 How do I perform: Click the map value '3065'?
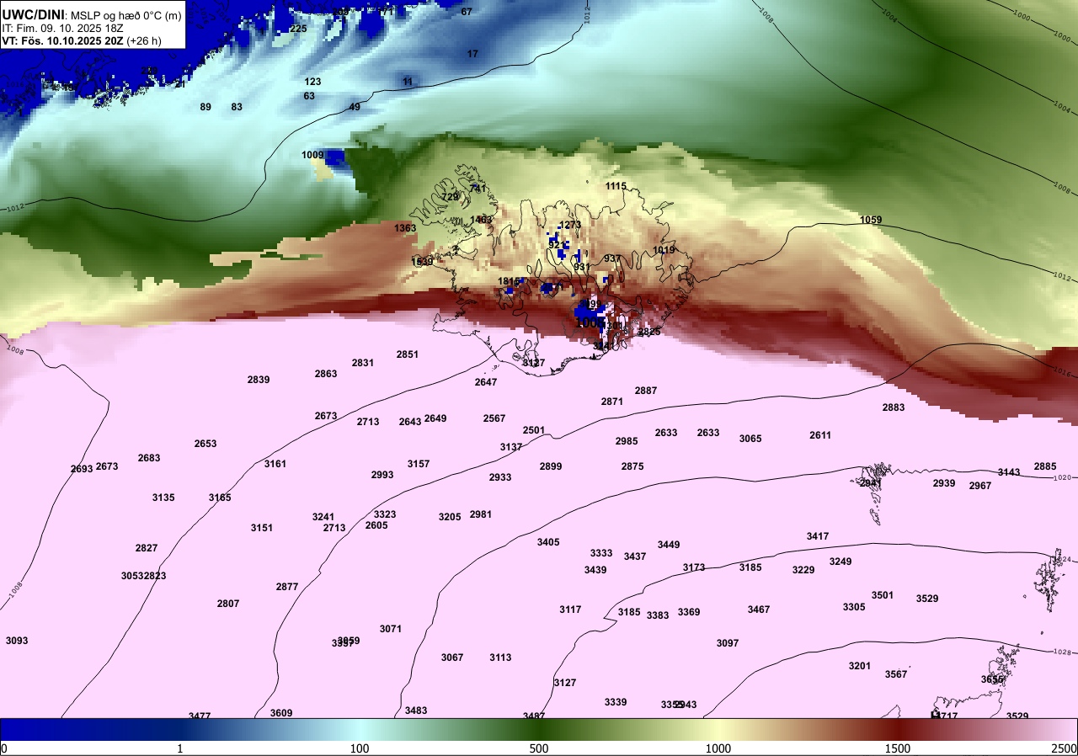click(750, 439)
